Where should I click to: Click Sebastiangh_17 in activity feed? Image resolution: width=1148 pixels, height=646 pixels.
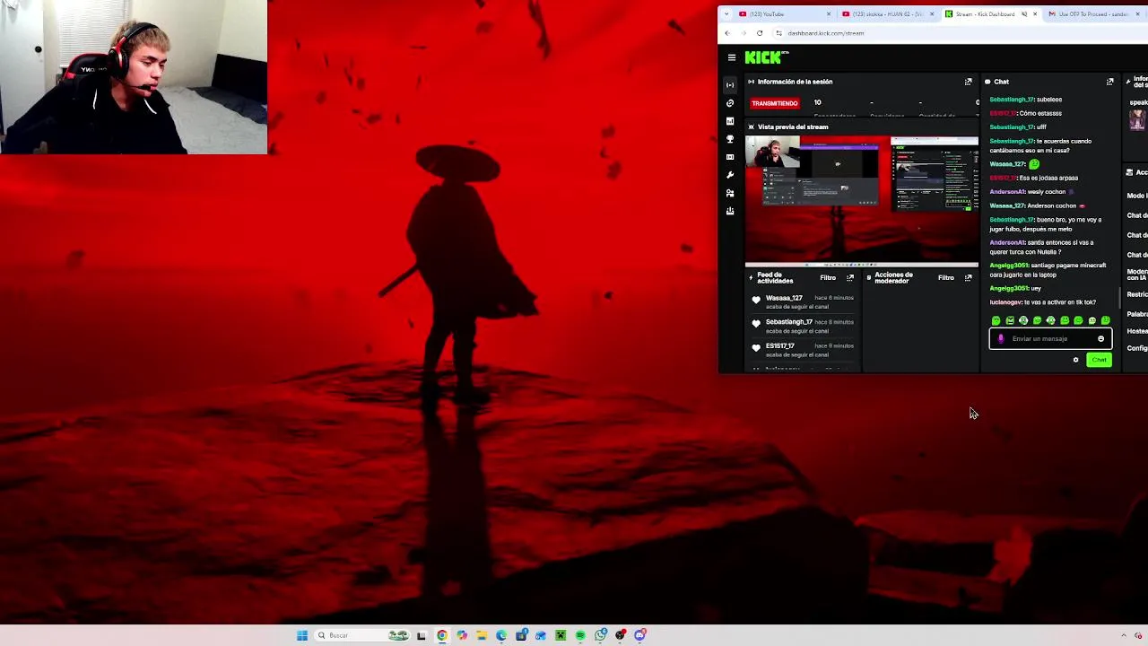click(x=789, y=322)
